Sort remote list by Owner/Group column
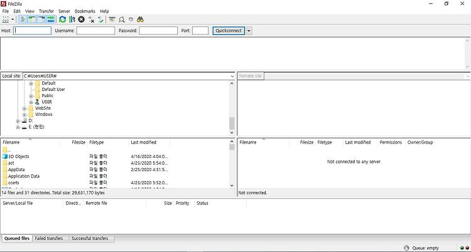Image resolution: width=471 pixels, height=252 pixels. 420,142
